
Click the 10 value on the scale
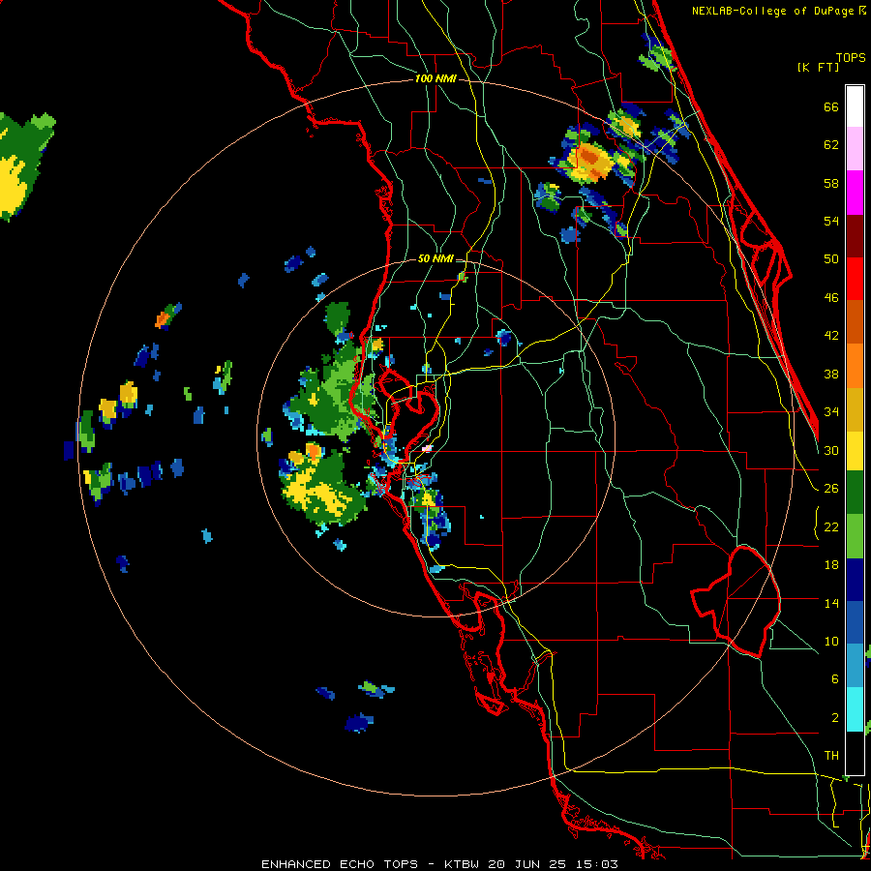pyautogui.click(x=831, y=642)
